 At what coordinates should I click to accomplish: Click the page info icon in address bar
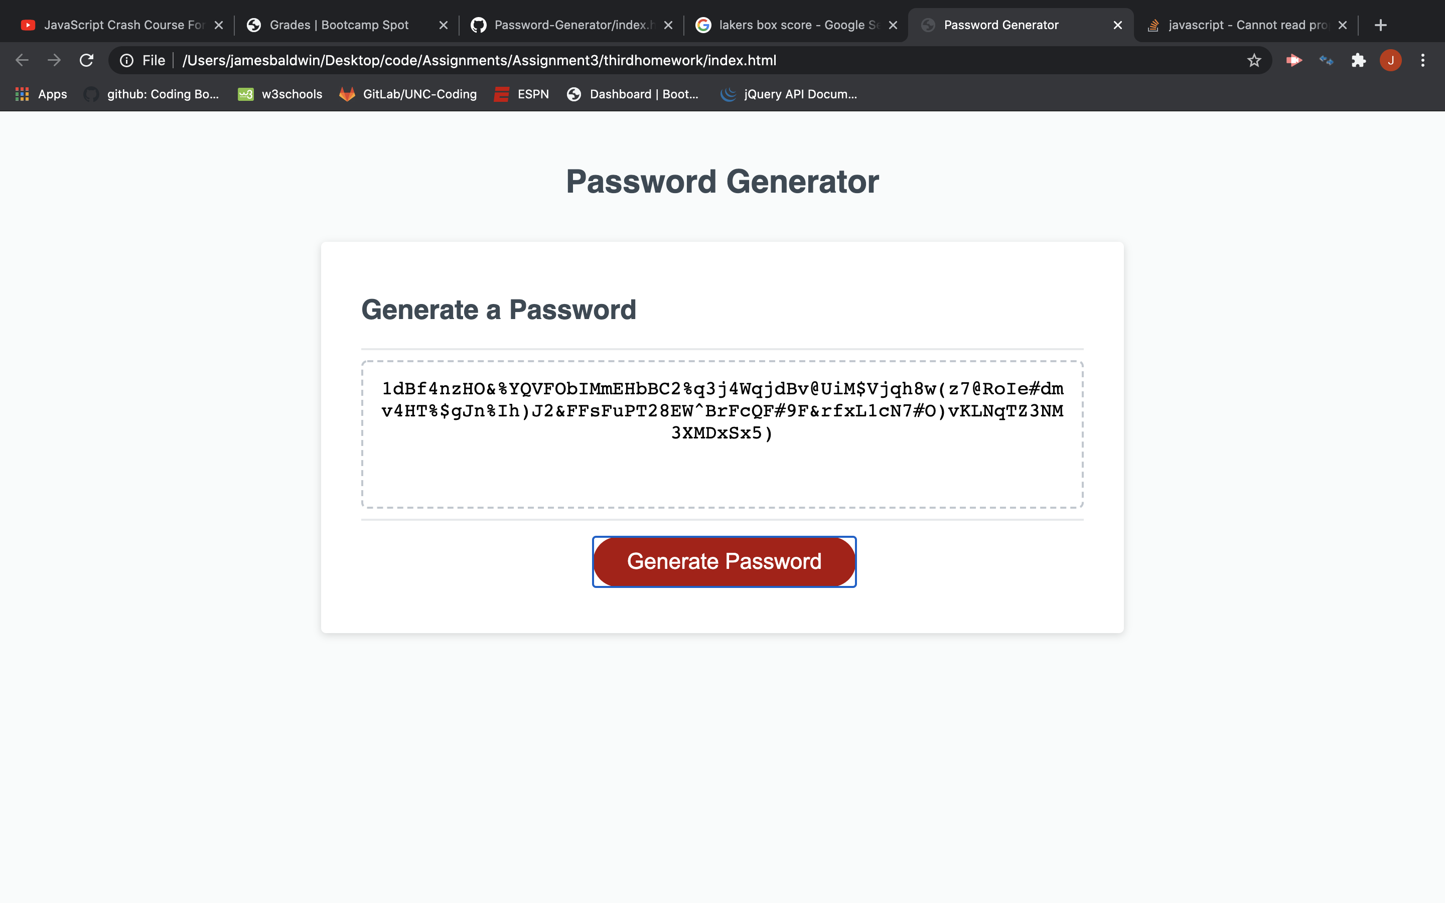point(126,60)
